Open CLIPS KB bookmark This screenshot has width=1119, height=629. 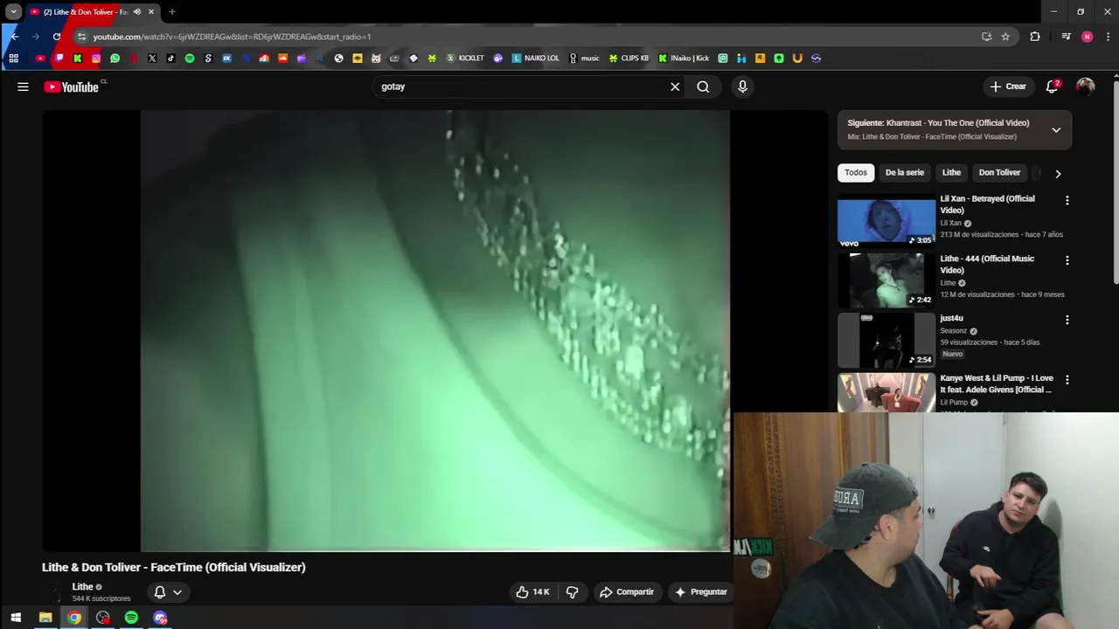click(x=629, y=59)
